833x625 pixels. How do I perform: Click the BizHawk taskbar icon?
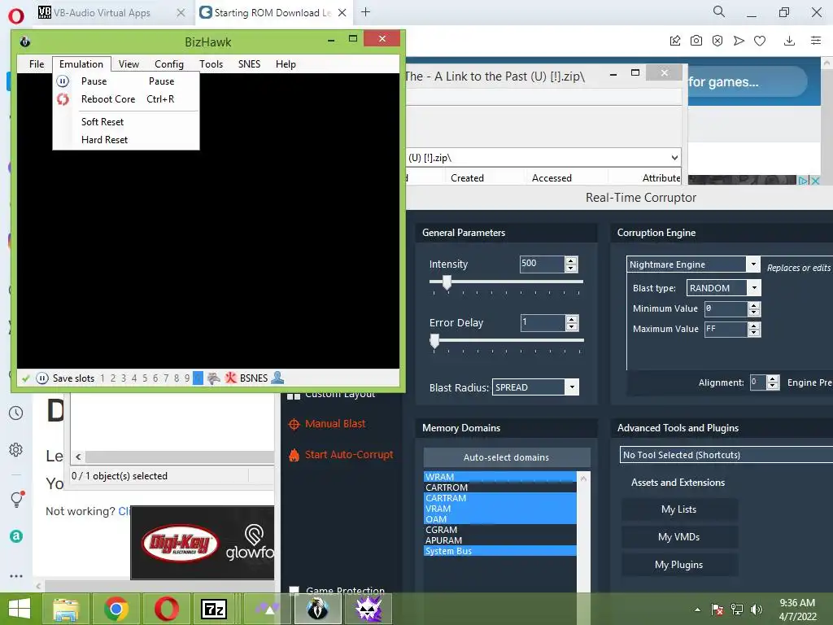[318, 609]
